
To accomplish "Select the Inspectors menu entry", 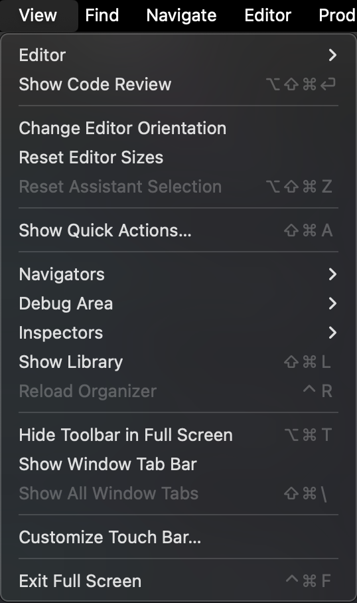I will [x=178, y=333].
